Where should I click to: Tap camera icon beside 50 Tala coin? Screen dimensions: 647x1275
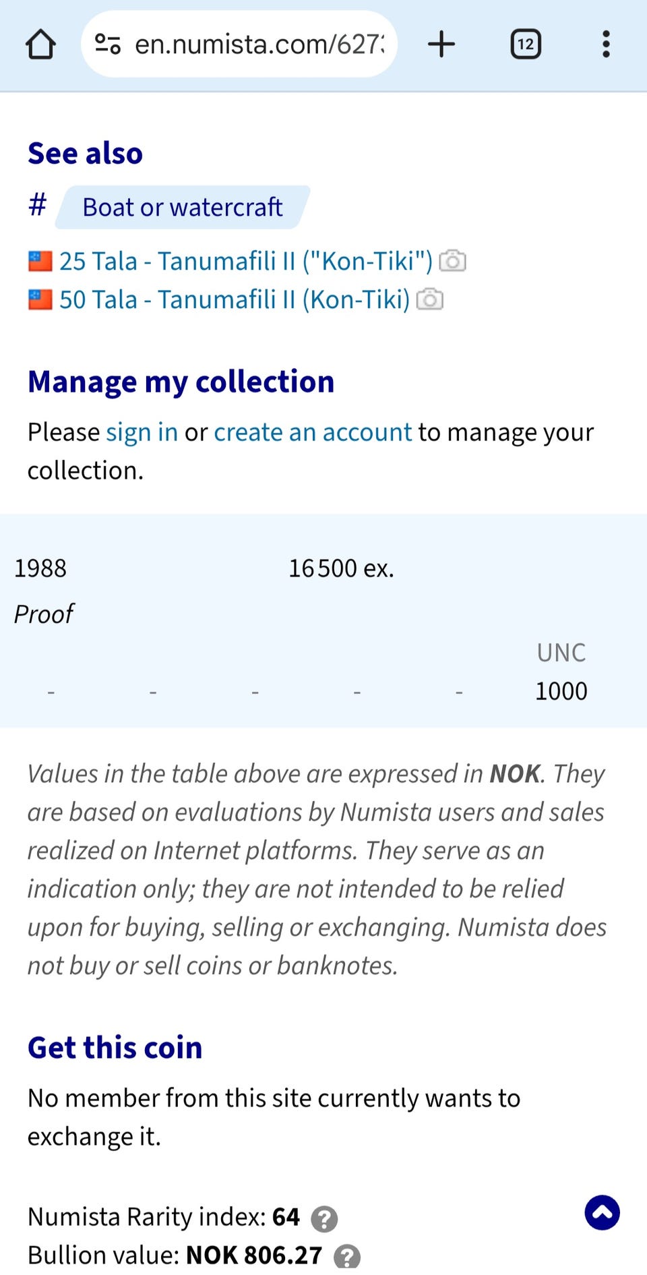pyautogui.click(x=430, y=299)
